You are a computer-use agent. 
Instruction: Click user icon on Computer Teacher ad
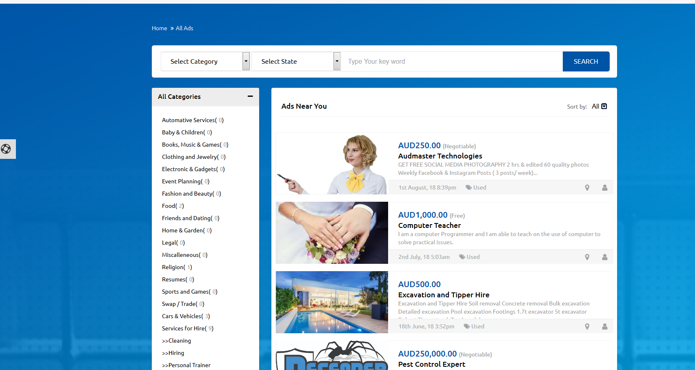coord(604,257)
